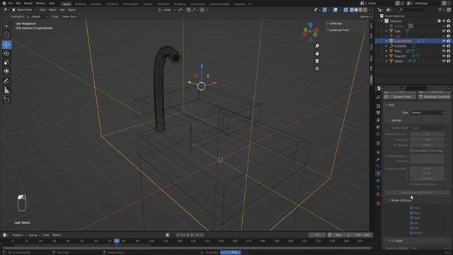The height and width of the screenshot is (255, 453).
Task: Select the Move tool in toolbar
Action: point(6,44)
